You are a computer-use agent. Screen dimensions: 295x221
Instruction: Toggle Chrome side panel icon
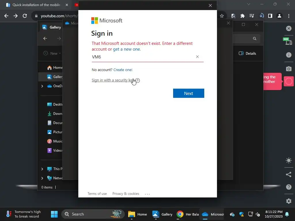(x=270, y=16)
